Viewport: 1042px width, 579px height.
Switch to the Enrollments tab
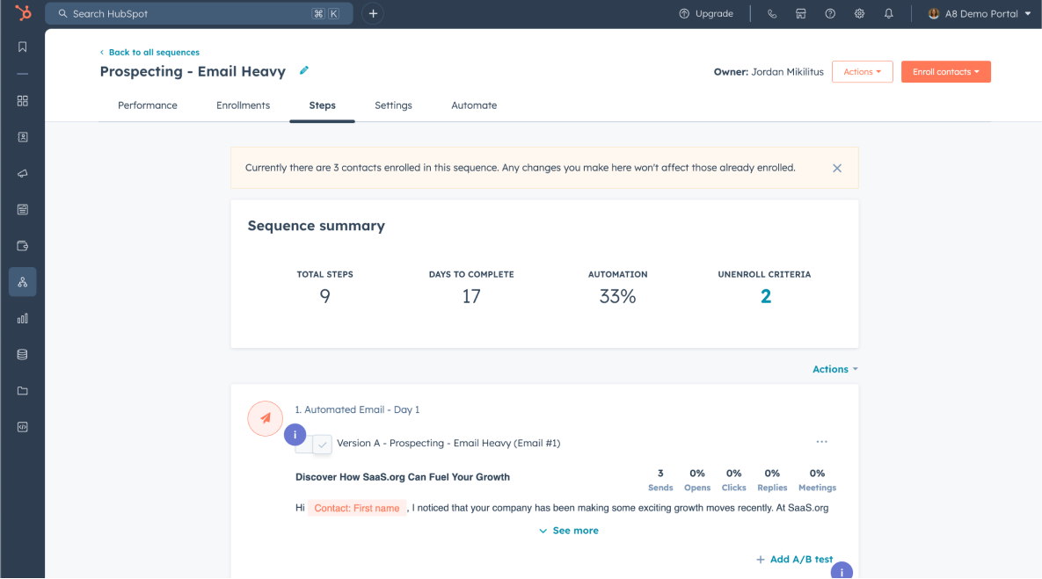click(x=244, y=105)
